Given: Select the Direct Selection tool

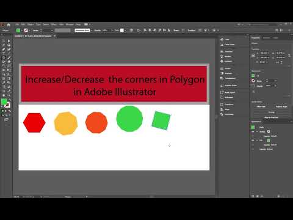Looking at the screenshot, I should [x=9, y=42].
